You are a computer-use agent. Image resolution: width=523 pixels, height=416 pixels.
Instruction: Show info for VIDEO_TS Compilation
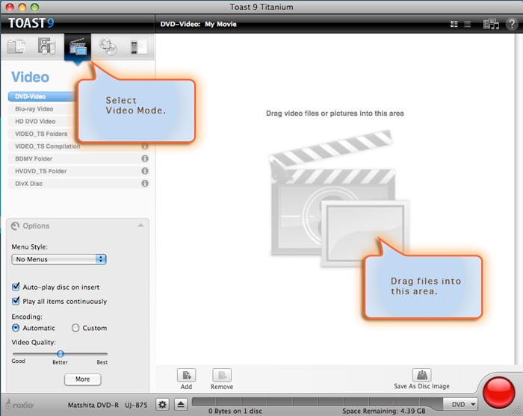(145, 146)
